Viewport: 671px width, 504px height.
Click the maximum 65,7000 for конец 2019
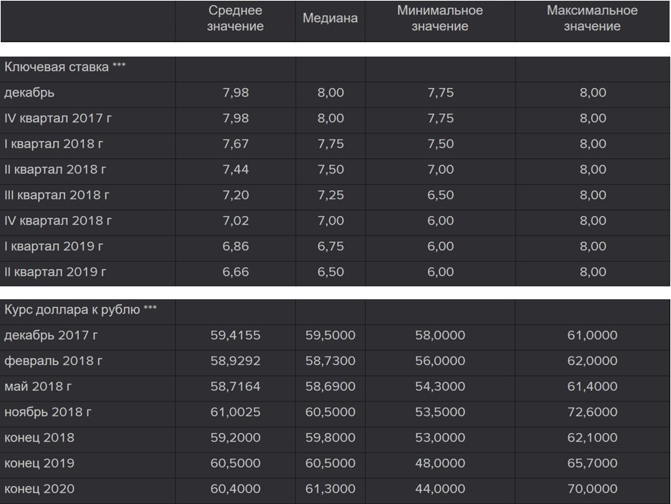[592, 463]
